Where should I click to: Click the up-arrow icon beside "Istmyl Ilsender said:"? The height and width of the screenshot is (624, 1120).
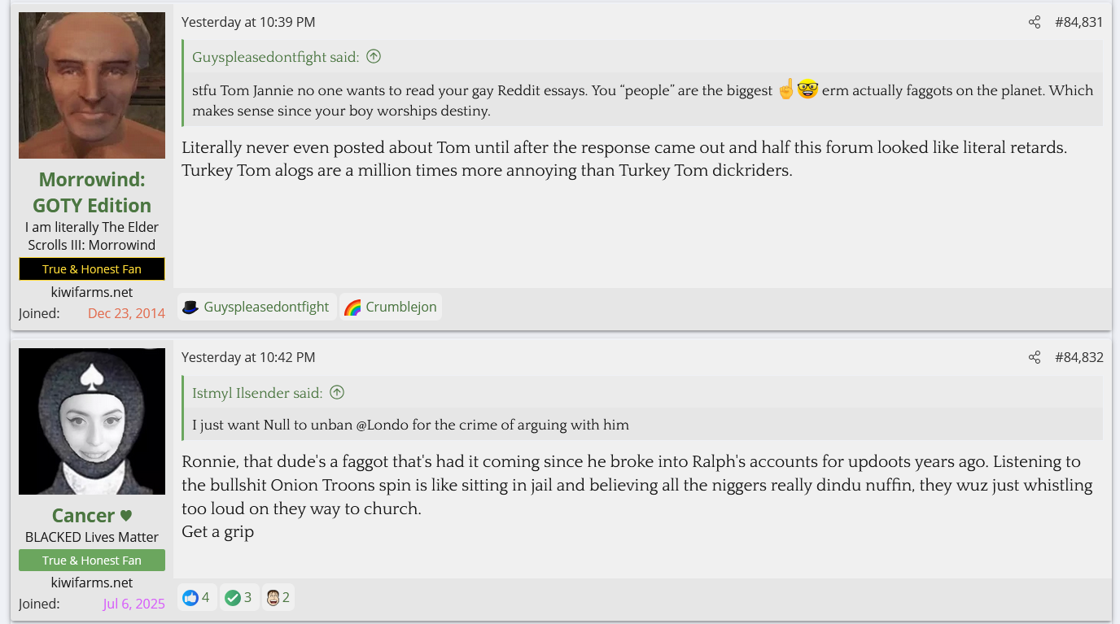click(337, 392)
